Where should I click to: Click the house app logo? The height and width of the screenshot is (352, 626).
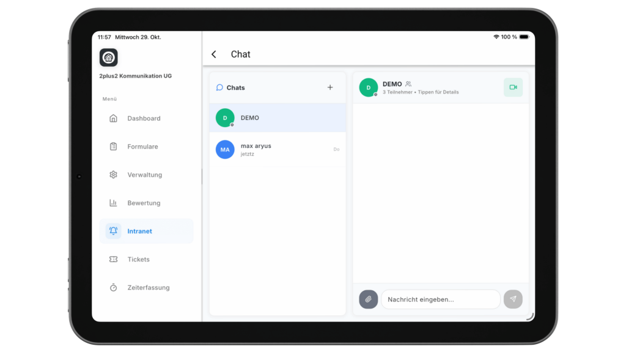pyautogui.click(x=109, y=57)
